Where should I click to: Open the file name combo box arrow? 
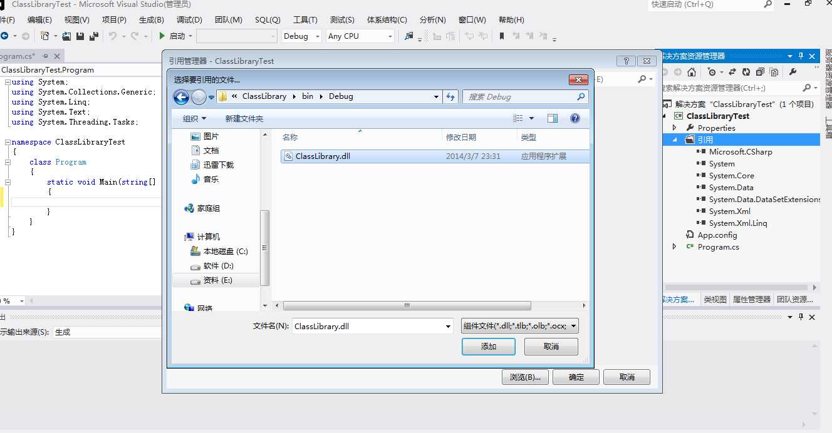click(448, 326)
